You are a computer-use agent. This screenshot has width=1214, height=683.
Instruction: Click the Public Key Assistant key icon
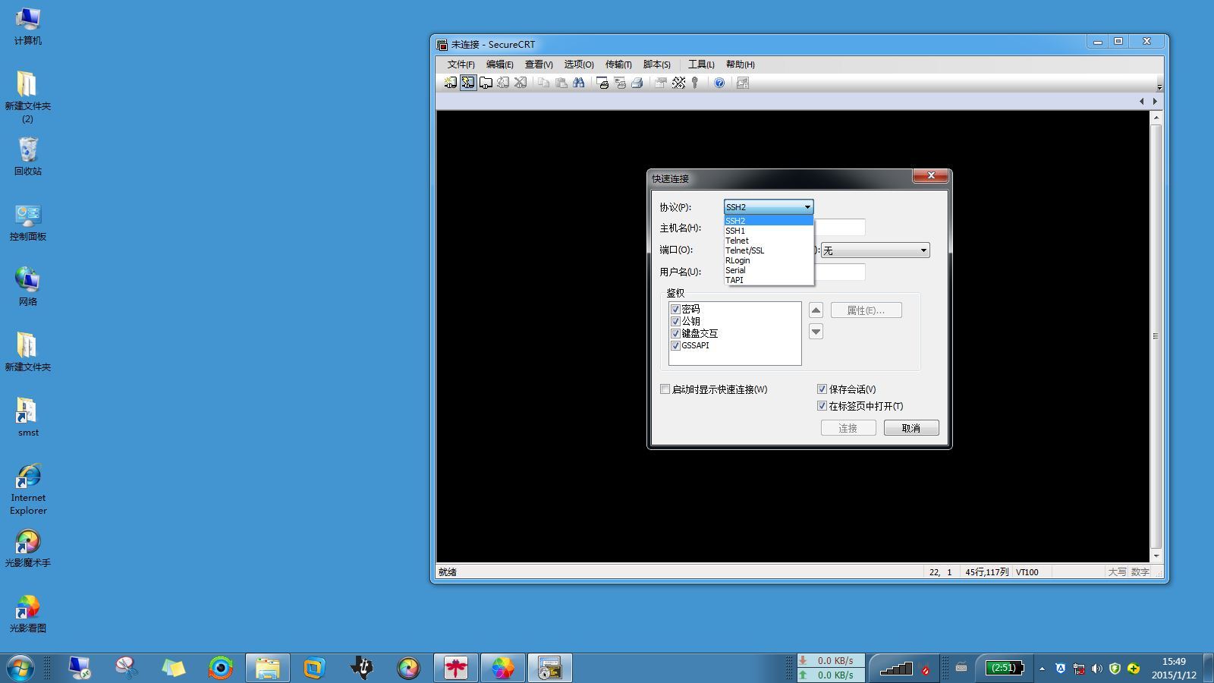click(695, 83)
